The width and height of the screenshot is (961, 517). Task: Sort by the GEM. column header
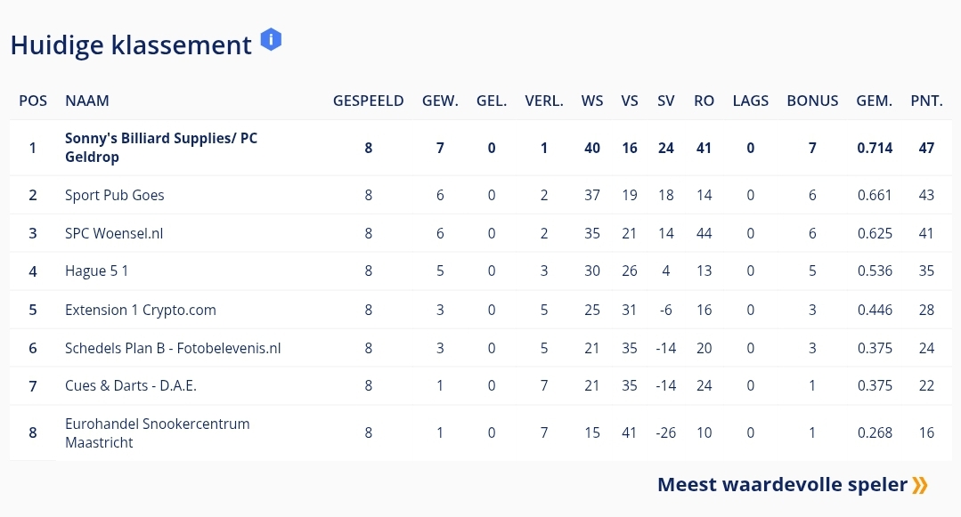(874, 101)
